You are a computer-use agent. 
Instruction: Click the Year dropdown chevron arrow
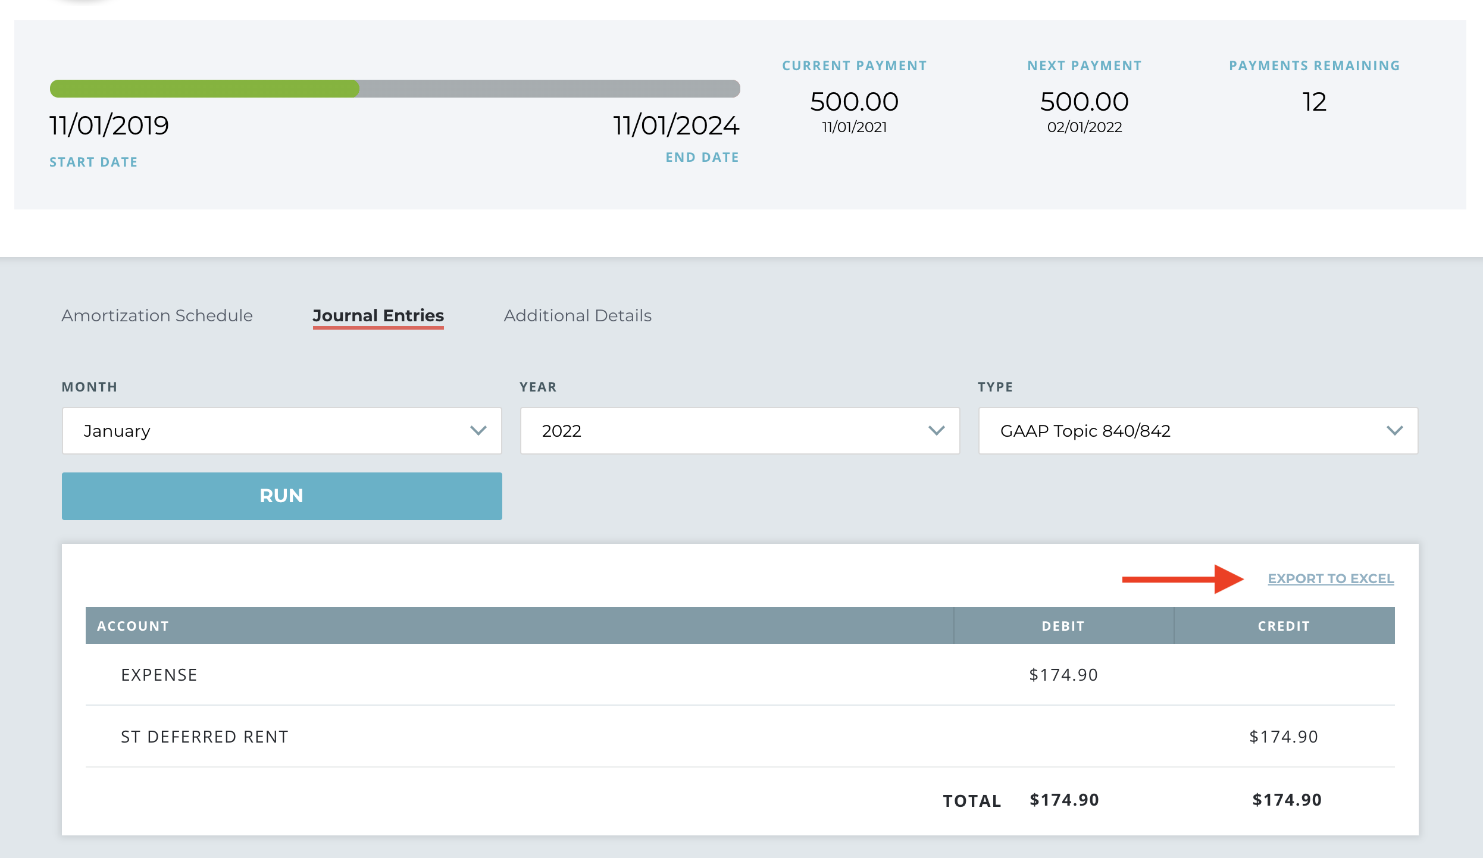(x=936, y=431)
